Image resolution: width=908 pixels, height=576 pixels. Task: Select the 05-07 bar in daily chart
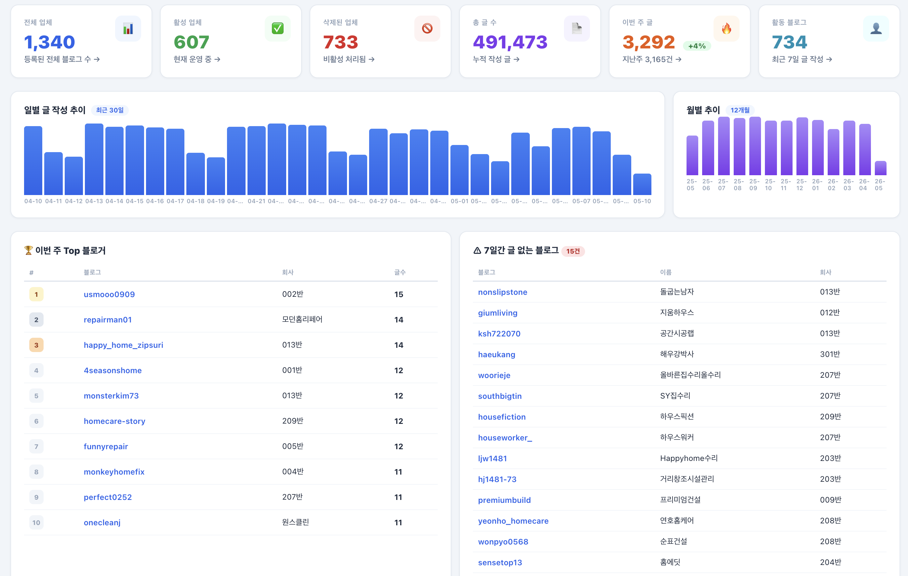point(581,161)
